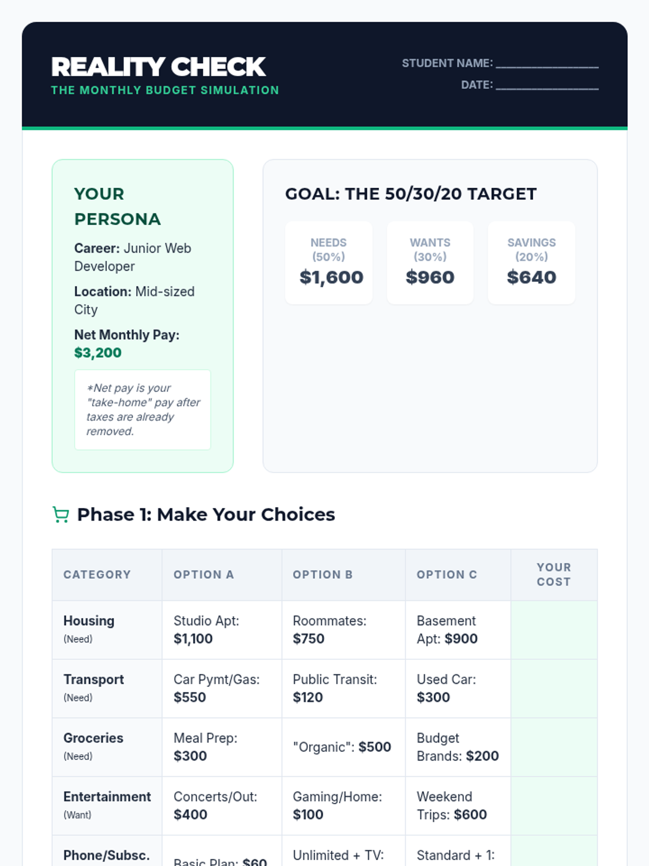This screenshot has height=866, width=649.
Task: Click the shopping cart icon beside Phase 1
Action: (x=61, y=515)
